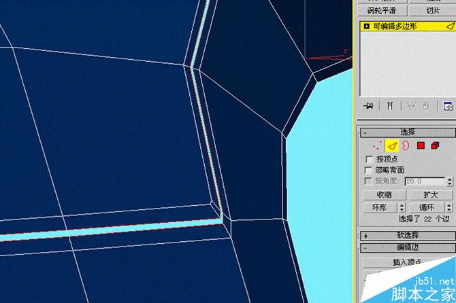Click the 环形 button
The image size is (456, 303).
click(x=380, y=207)
